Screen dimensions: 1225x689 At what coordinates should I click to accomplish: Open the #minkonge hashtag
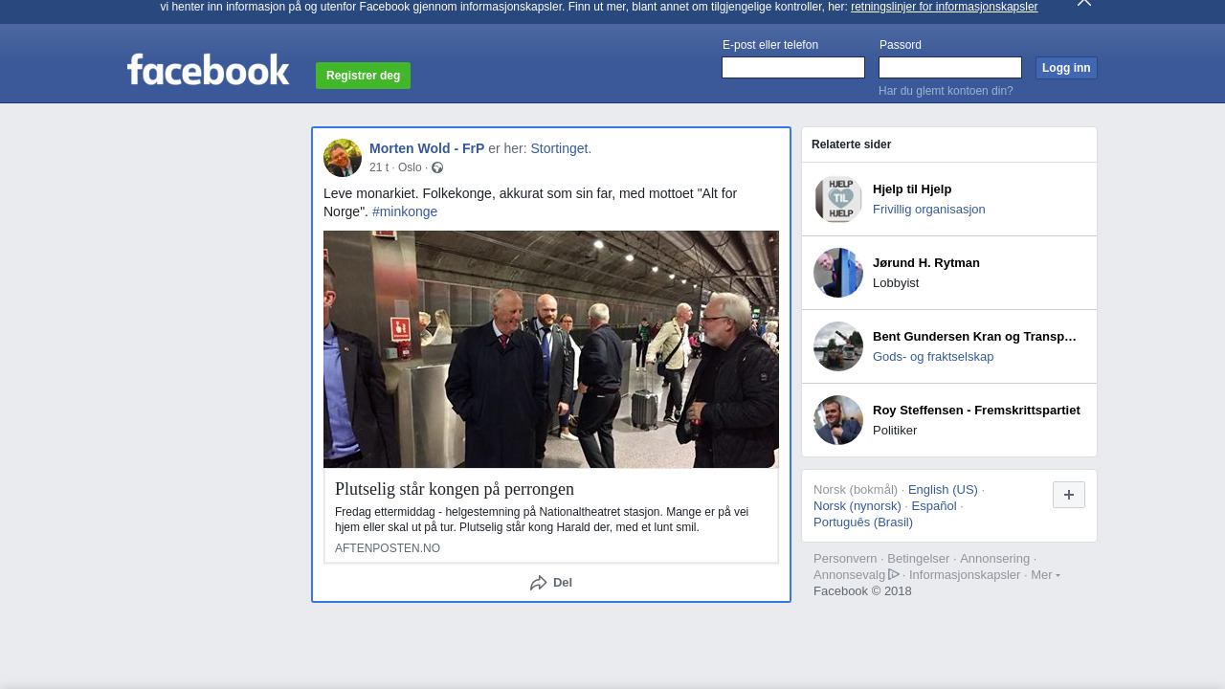[x=405, y=211]
